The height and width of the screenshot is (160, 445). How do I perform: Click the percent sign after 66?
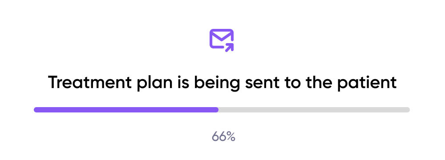(x=231, y=137)
